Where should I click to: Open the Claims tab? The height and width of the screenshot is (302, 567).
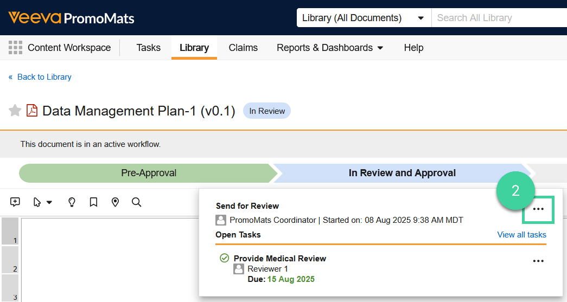point(243,48)
